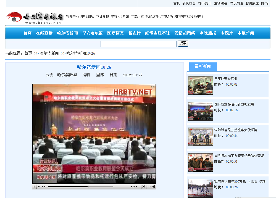Click 主持人 in the header menu
Viewport: 276px width, 198px height.
tap(116, 16)
